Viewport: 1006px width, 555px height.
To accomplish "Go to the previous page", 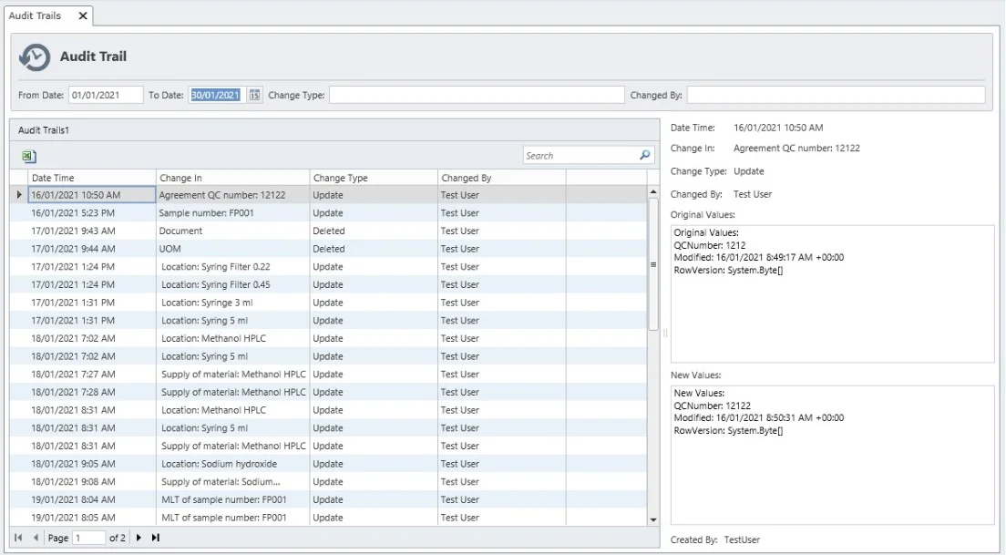I will click(36, 538).
